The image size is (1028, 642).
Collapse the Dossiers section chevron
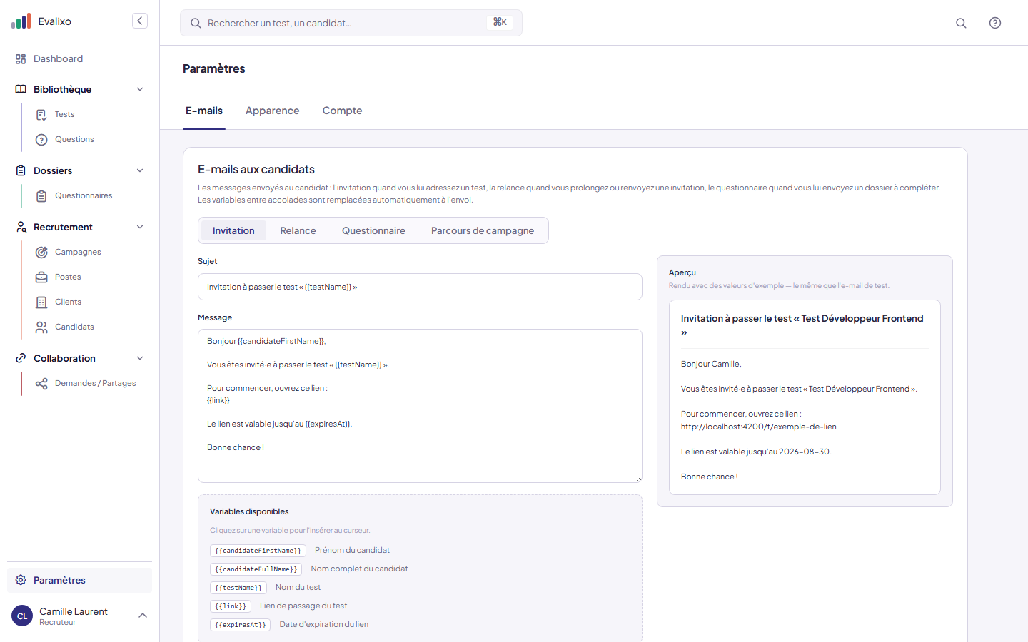click(x=140, y=170)
